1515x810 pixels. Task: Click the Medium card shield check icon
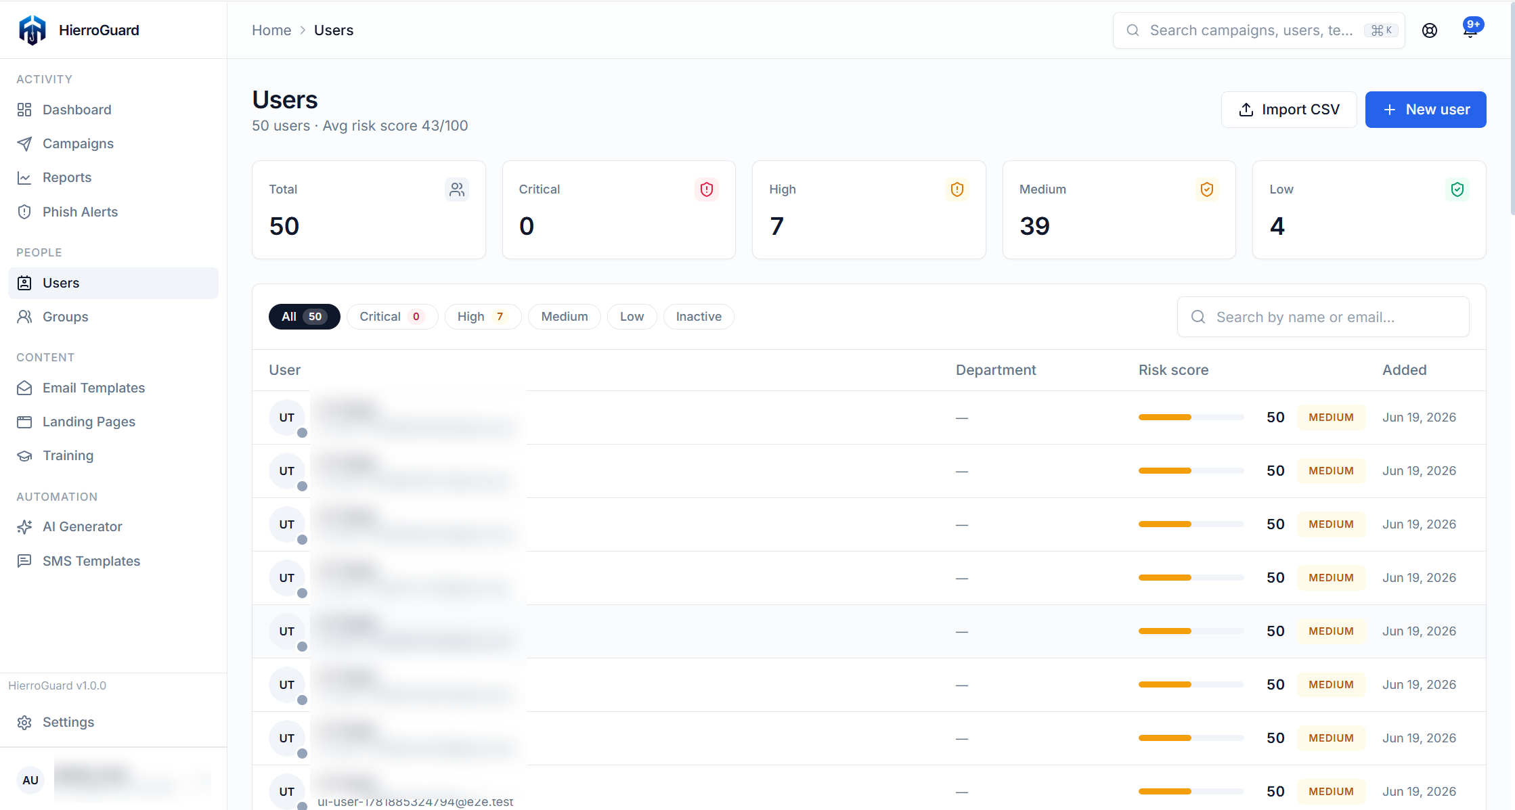pyautogui.click(x=1207, y=189)
